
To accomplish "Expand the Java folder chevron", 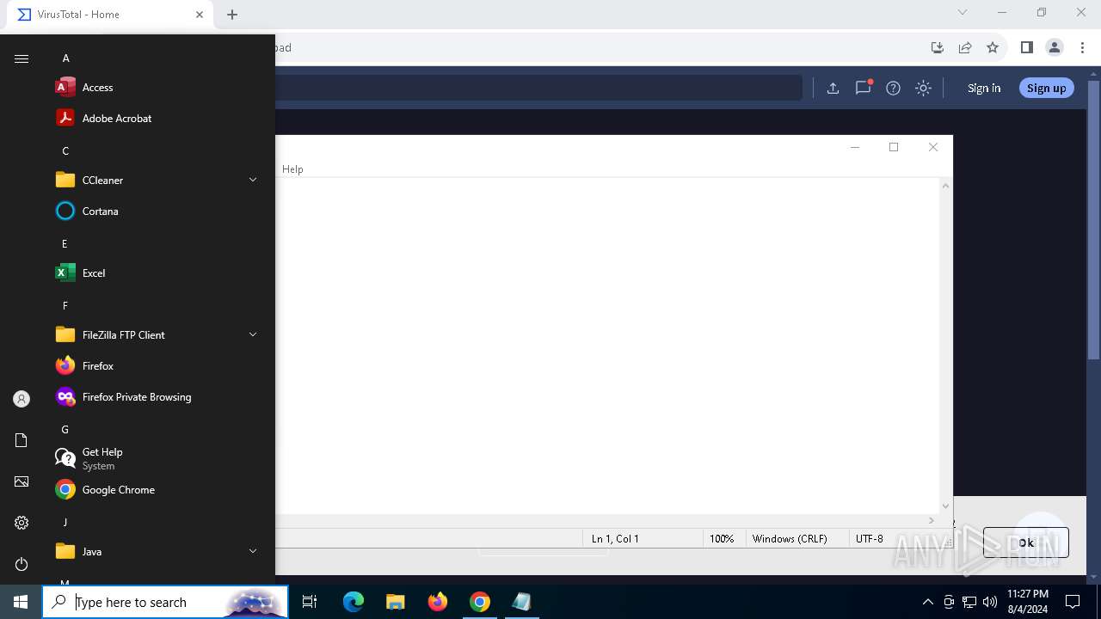I will pos(253,551).
